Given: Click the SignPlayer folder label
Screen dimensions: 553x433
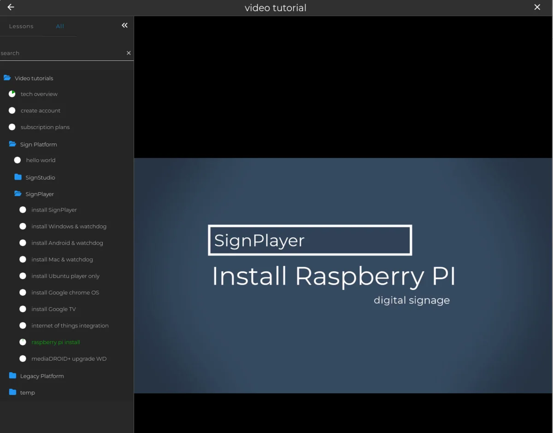Looking at the screenshot, I should (40, 194).
